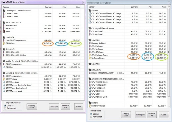Click the right window scrollbar thumb
Image resolution: width=172 pixels, height=122 pixels.
point(169,52)
